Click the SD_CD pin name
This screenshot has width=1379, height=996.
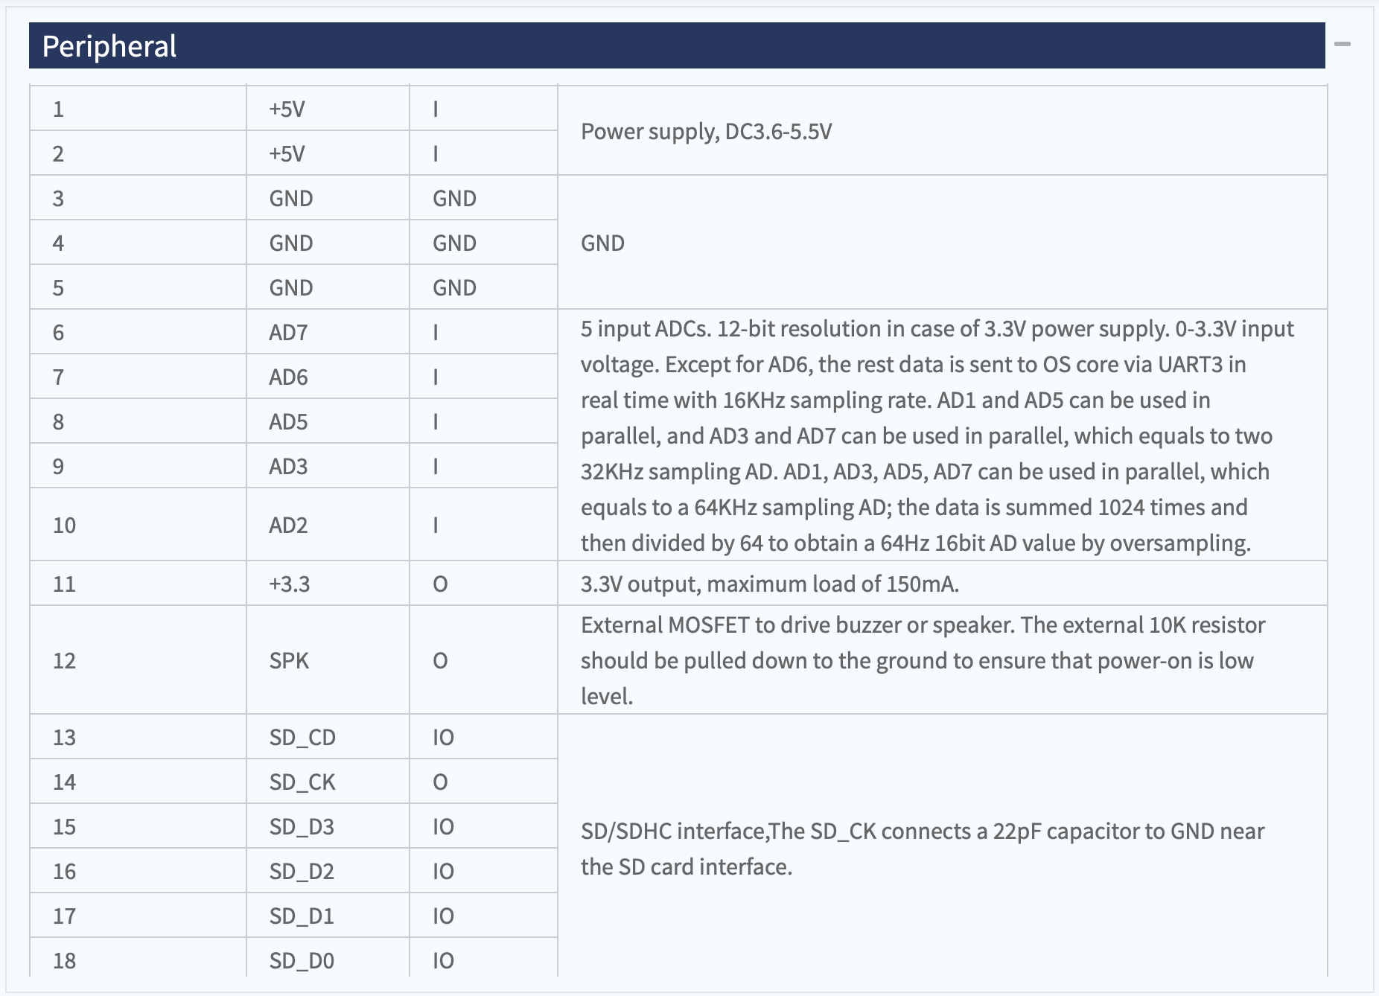coord(302,737)
